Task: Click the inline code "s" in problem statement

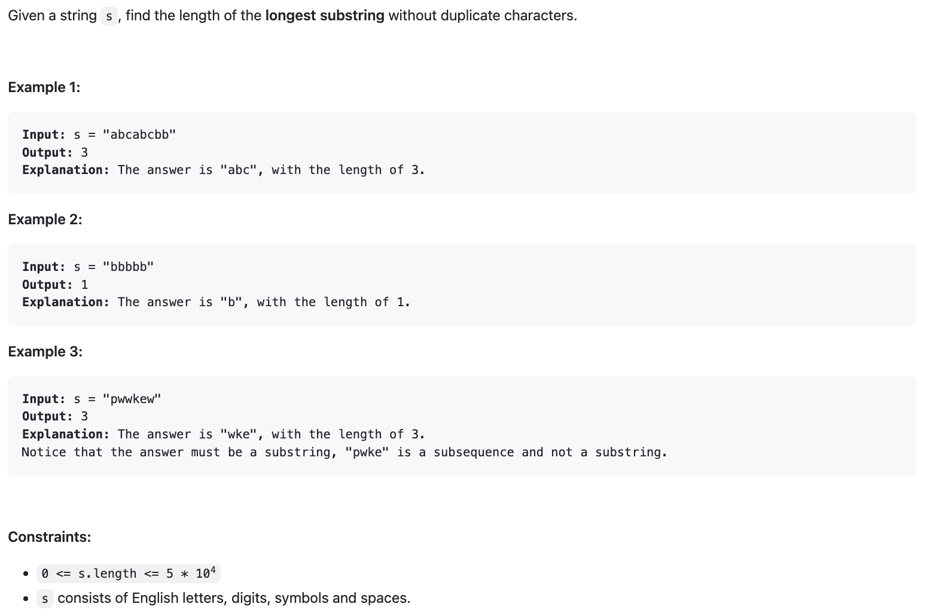Action: (108, 16)
